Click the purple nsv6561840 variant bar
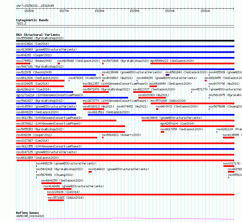The image size is (242, 222). coord(167,75)
